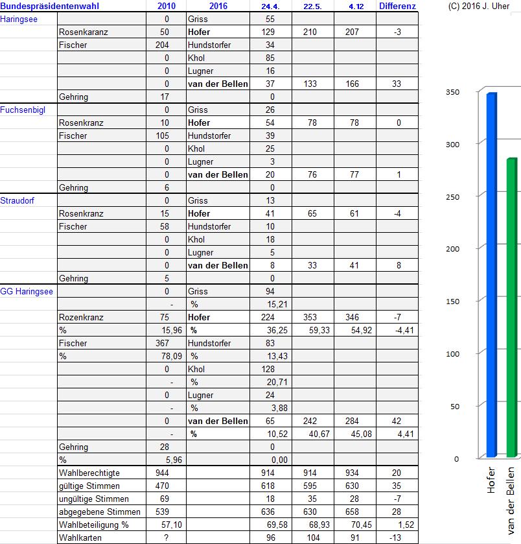Select the question mark cell in Wahlkarten row
Screen dimensions: 521x544
(167, 538)
